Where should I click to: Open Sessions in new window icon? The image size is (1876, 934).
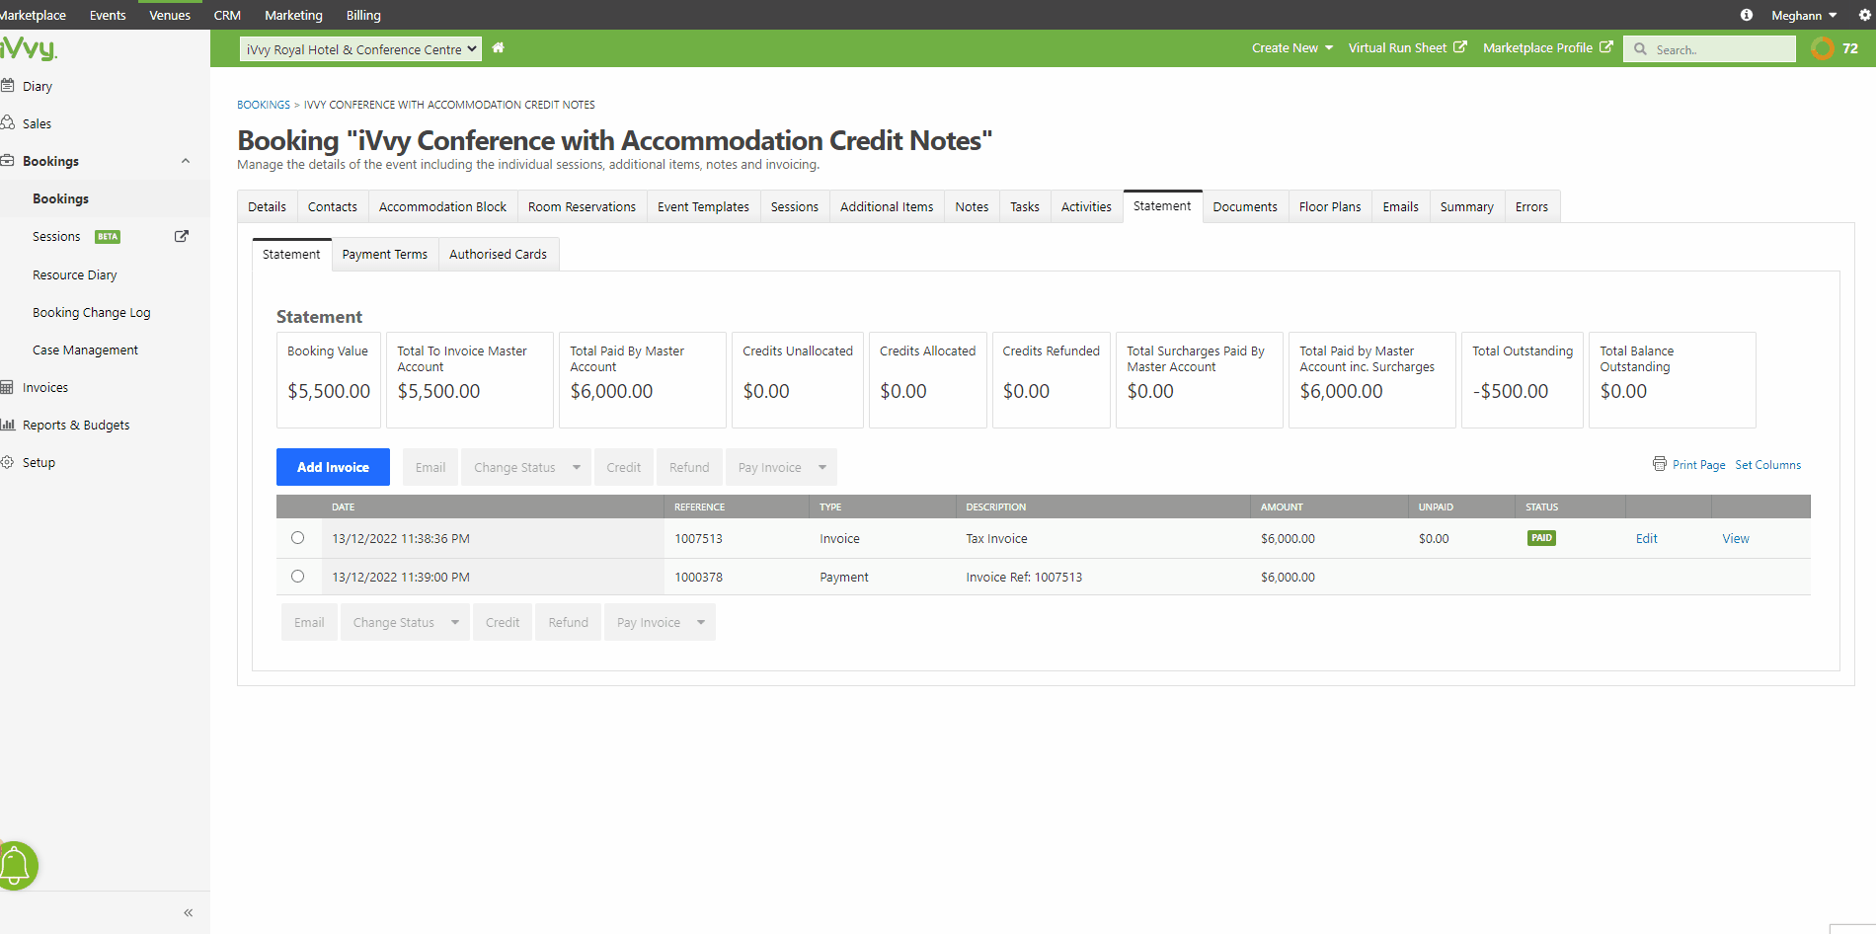coord(182,236)
